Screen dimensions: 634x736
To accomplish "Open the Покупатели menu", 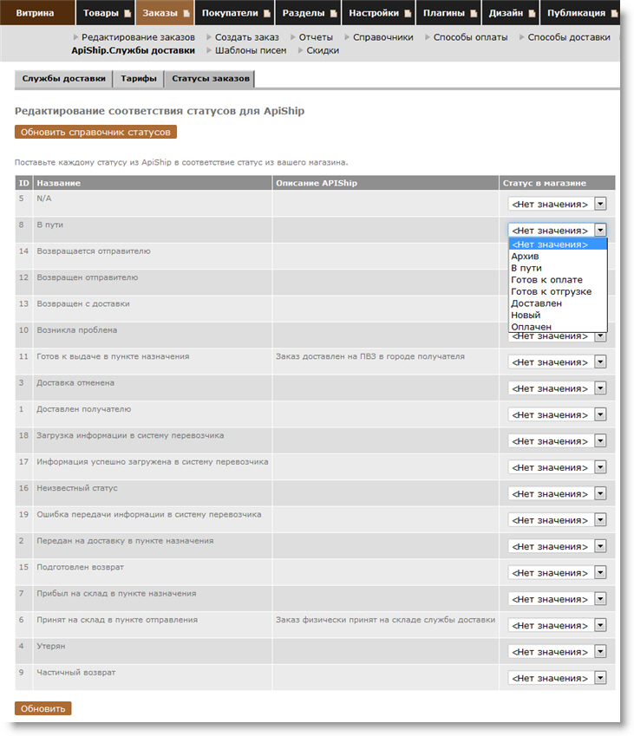I will [x=230, y=13].
